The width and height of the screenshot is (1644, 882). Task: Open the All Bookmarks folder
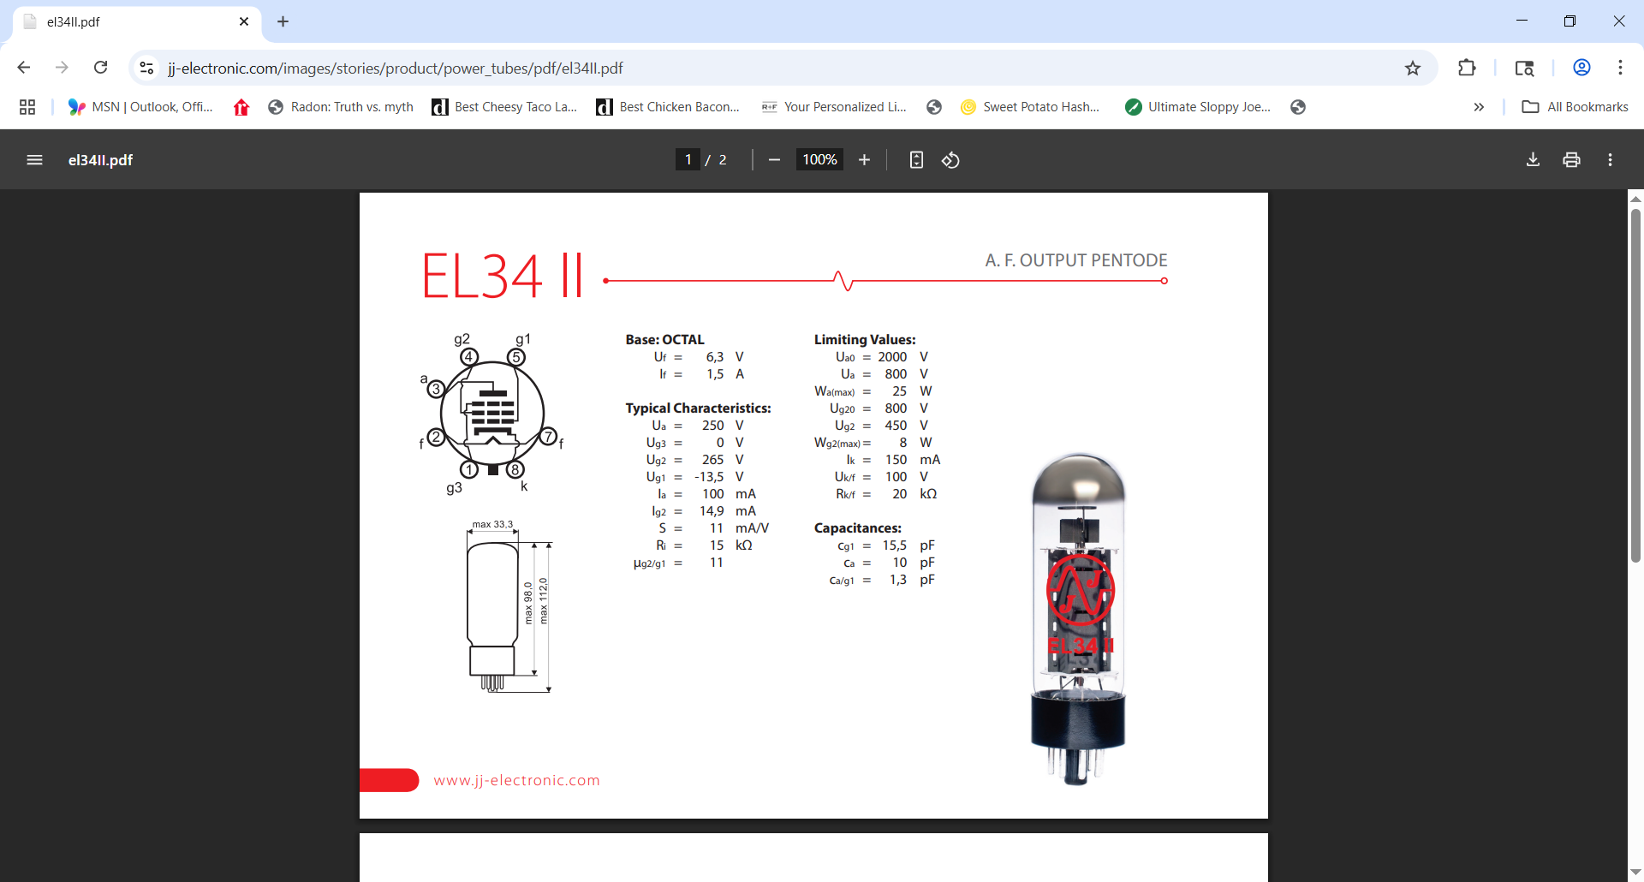(x=1575, y=107)
